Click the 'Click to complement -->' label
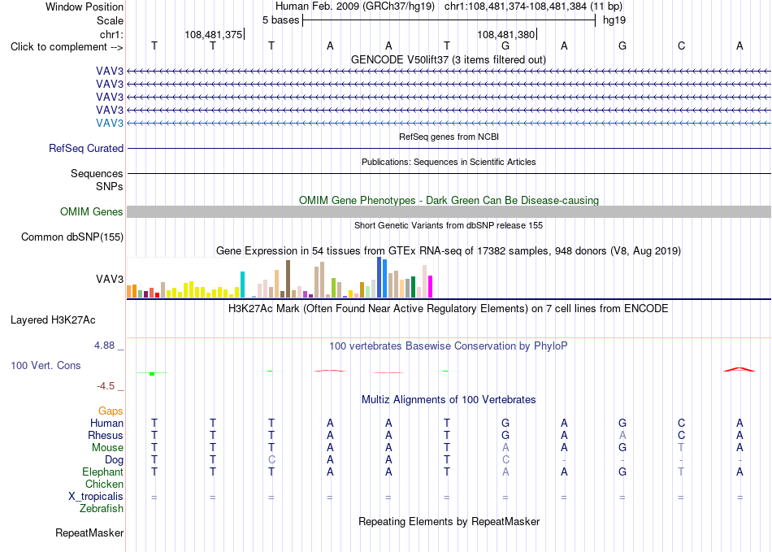Viewport: 772px width, 552px height. 67,47
